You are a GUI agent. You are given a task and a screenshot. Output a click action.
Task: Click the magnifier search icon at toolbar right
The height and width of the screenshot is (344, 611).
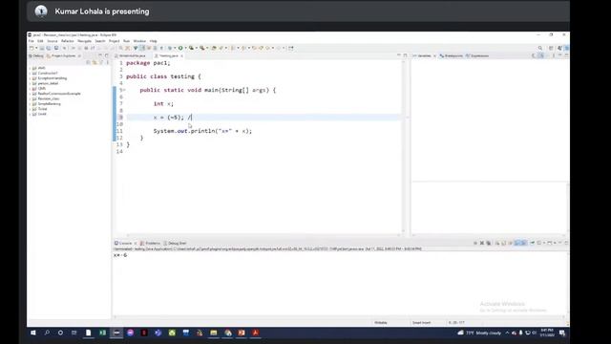point(540,48)
